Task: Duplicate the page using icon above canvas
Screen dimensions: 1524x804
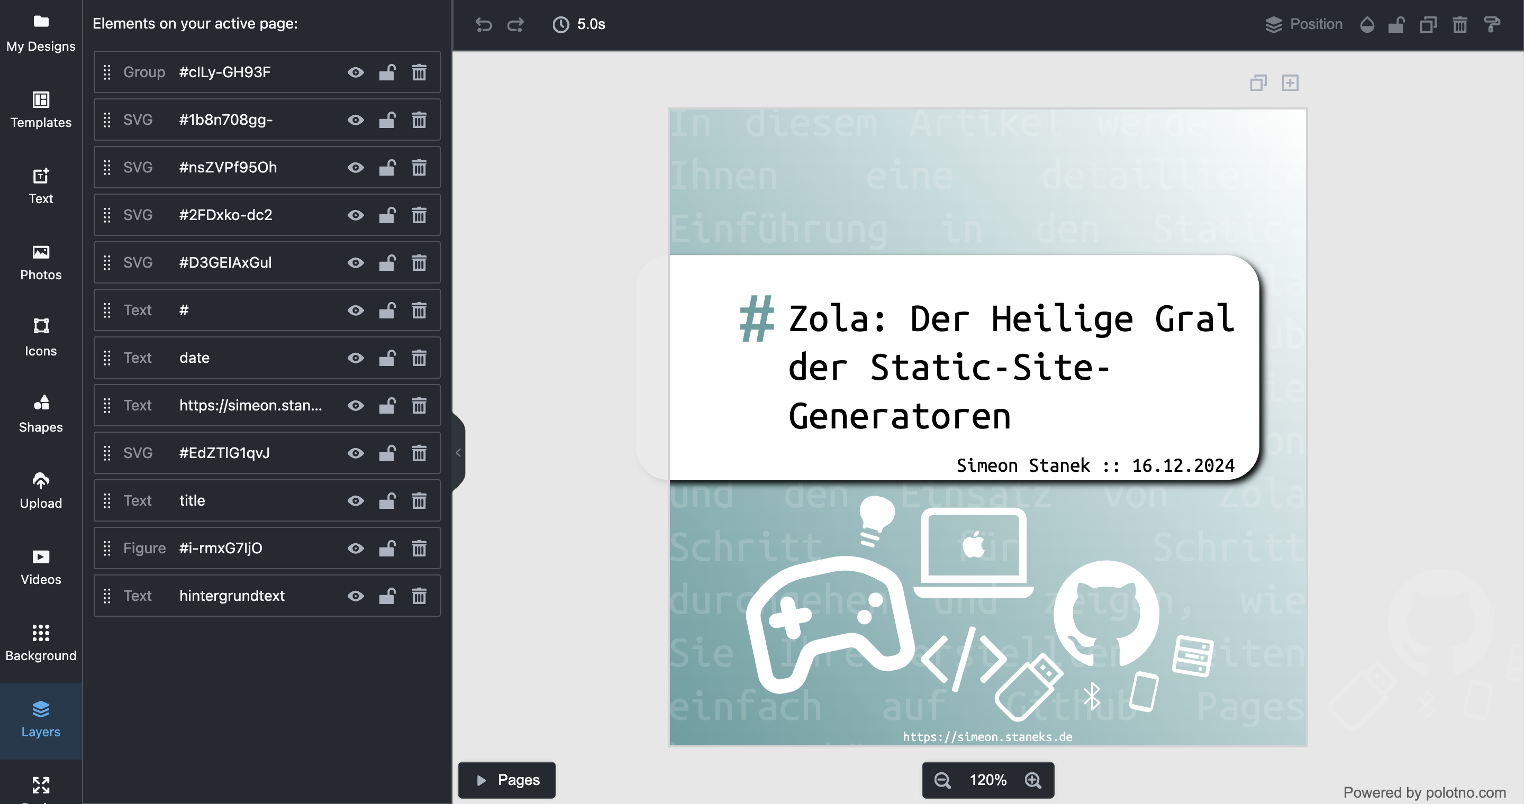Action: pyautogui.click(x=1258, y=83)
